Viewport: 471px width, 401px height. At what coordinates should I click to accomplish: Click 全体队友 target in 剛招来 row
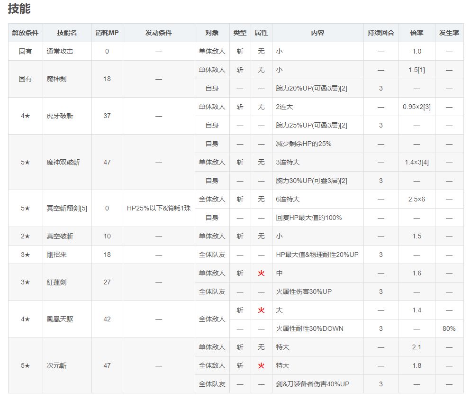pyautogui.click(x=212, y=255)
